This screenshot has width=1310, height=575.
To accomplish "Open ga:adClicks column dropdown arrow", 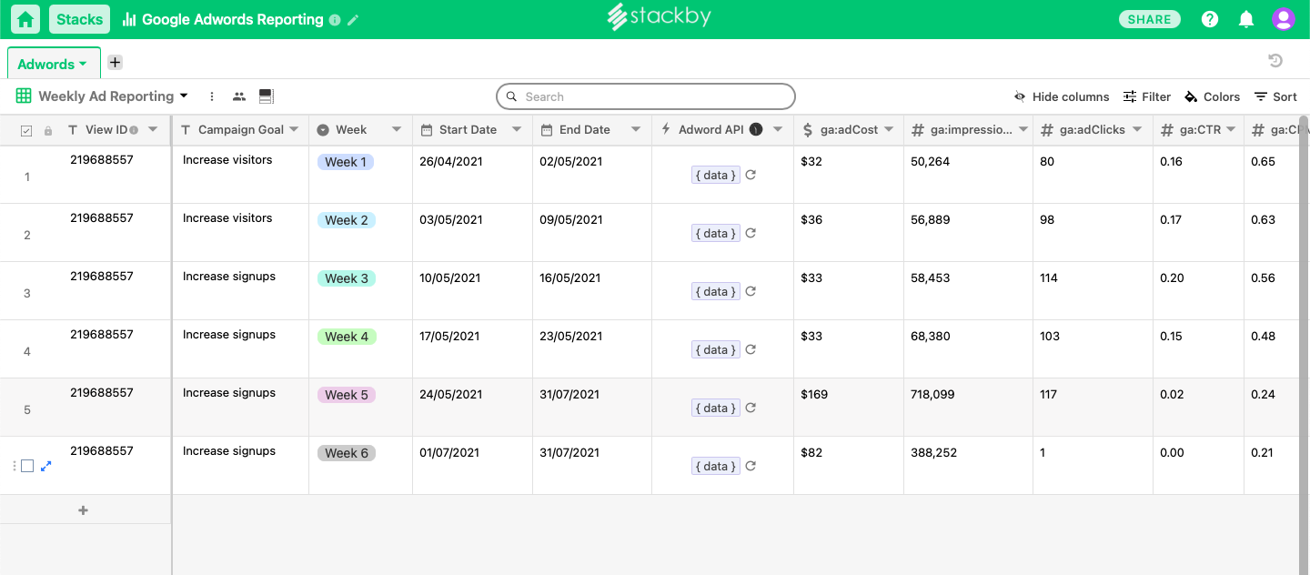I will click(1138, 129).
